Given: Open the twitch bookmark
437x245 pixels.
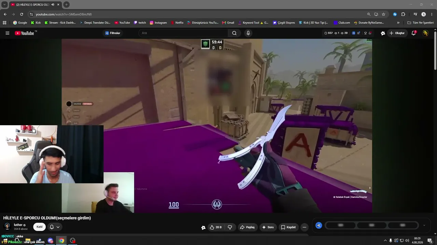Looking at the screenshot, I should point(140,23).
